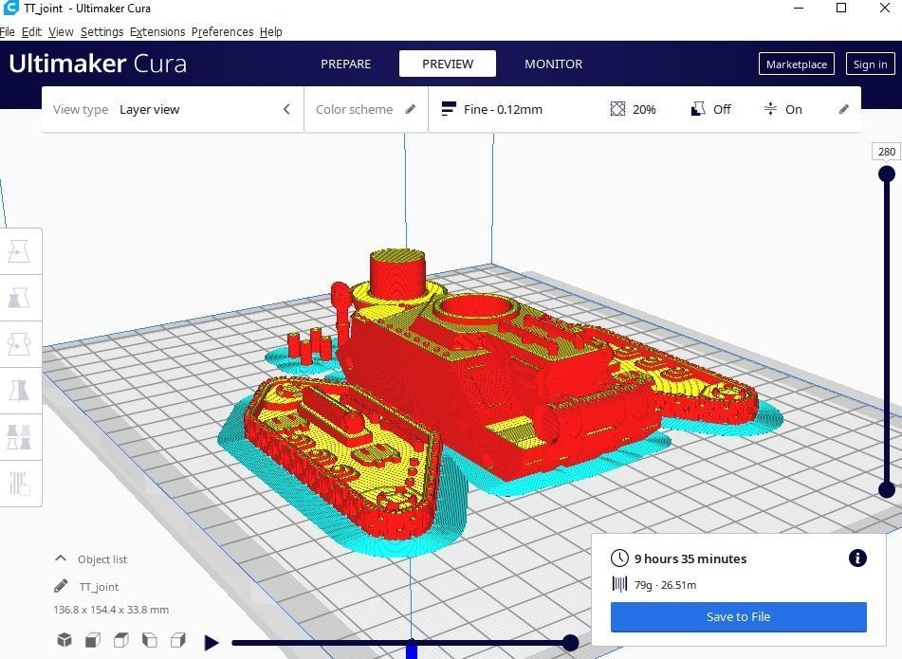Click the support Off icon
This screenshot has height=659, width=902.
tap(697, 109)
